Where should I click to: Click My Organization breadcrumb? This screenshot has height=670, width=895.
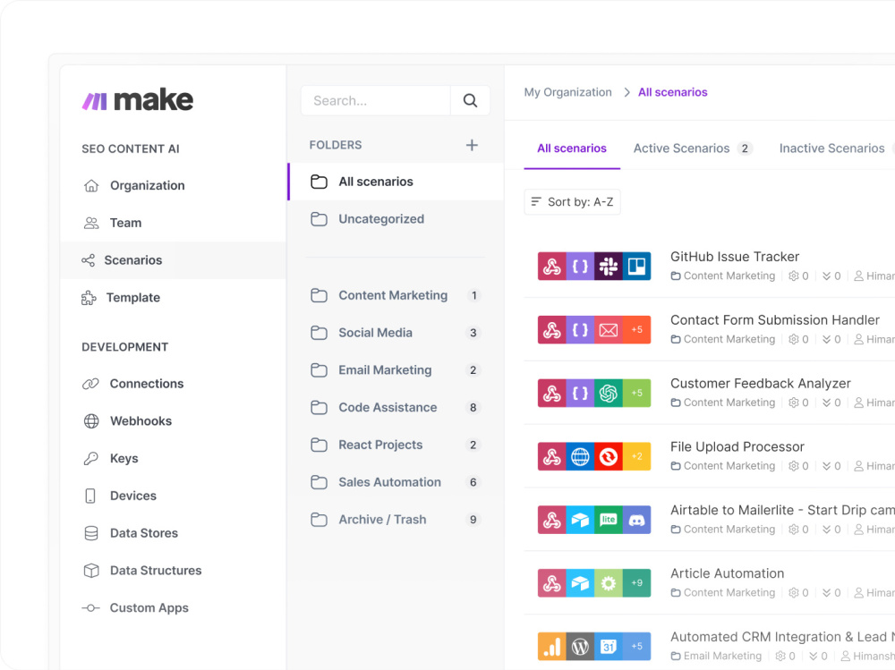point(567,92)
